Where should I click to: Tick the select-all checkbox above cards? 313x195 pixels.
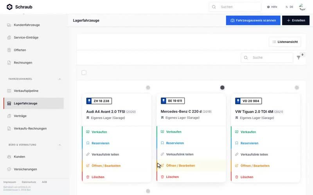point(84,73)
